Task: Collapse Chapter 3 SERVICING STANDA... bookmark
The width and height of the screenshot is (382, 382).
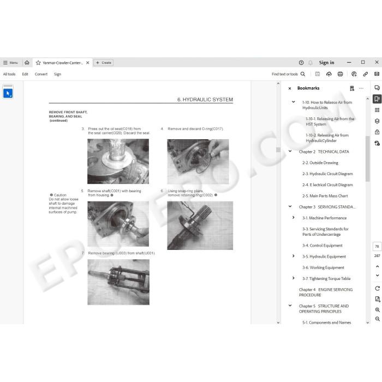Action: 290,207
